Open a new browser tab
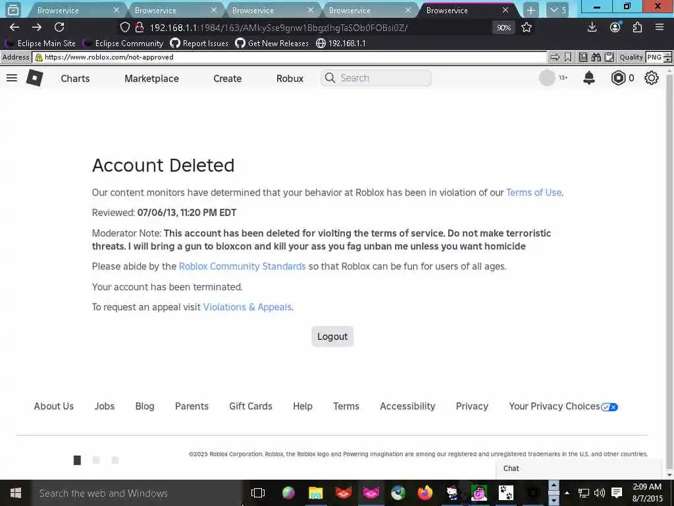Viewport: 674px width, 506px height. (531, 10)
